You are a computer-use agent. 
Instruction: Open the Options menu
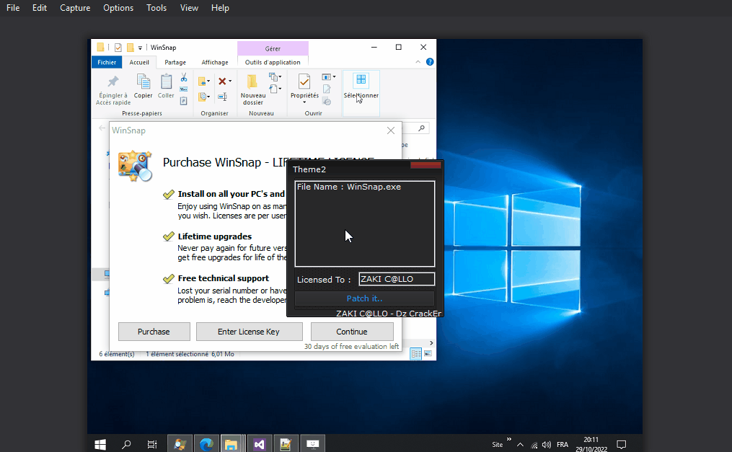pyautogui.click(x=118, y=8)
